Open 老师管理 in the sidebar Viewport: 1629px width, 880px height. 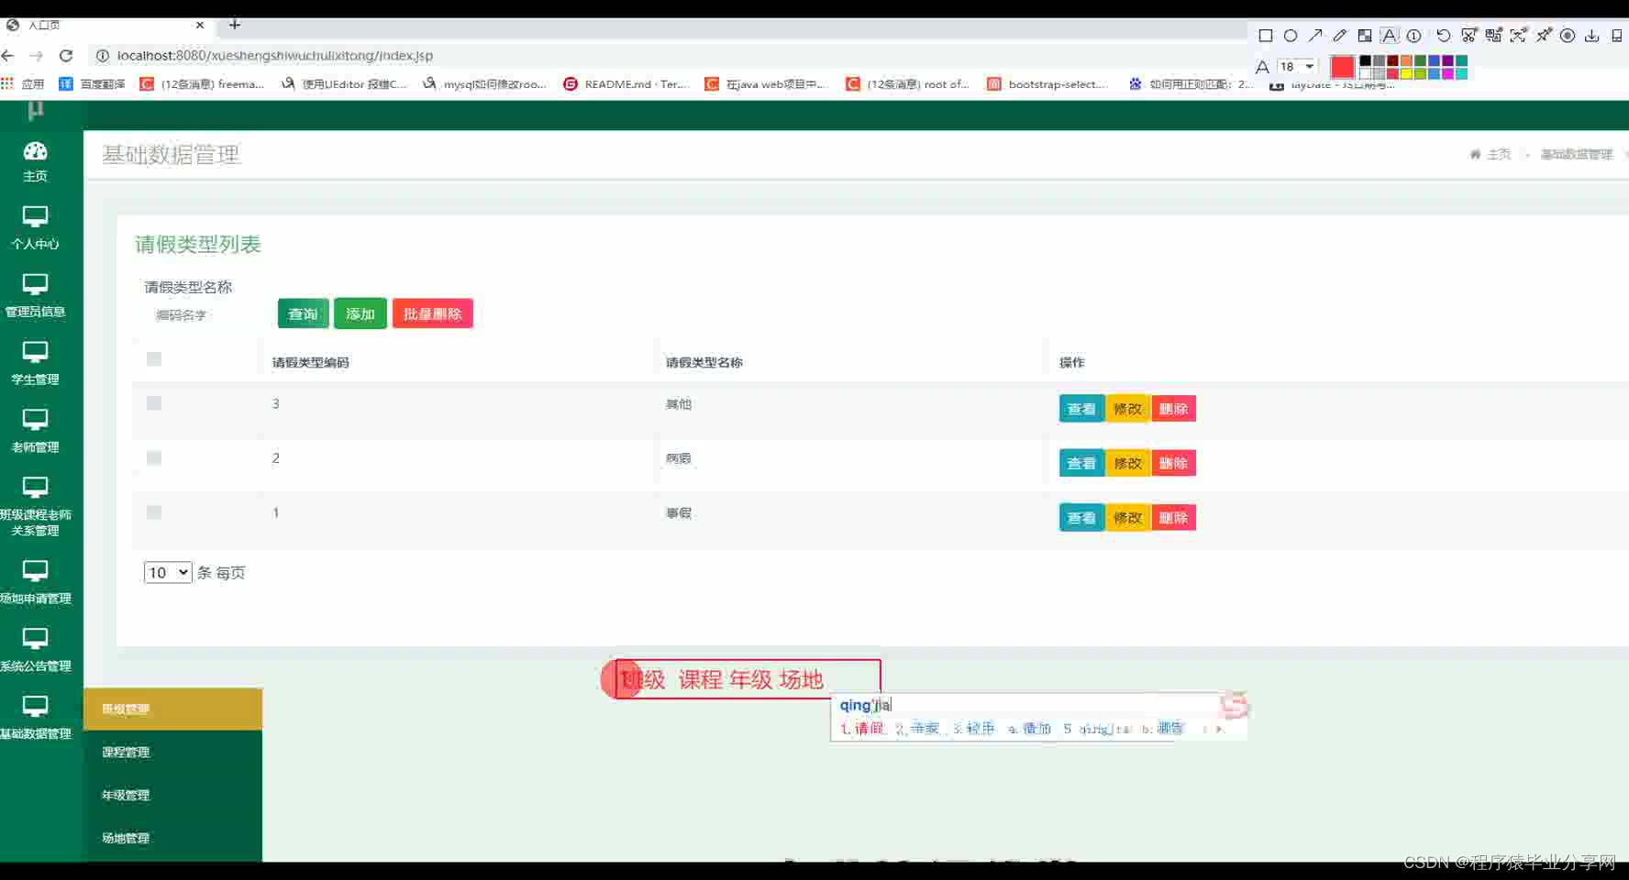click(35, 432)
